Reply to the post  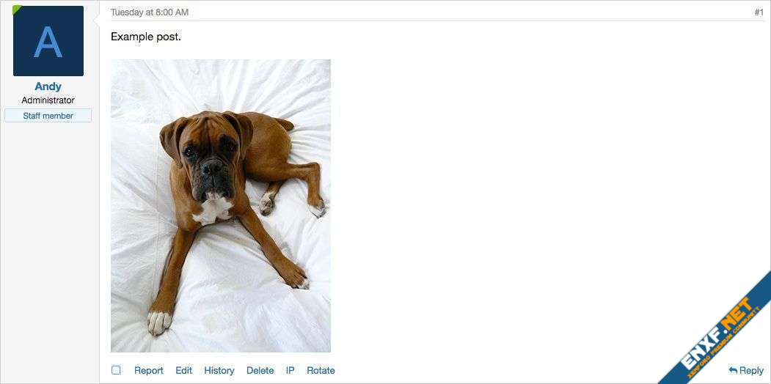coord(746,371)
